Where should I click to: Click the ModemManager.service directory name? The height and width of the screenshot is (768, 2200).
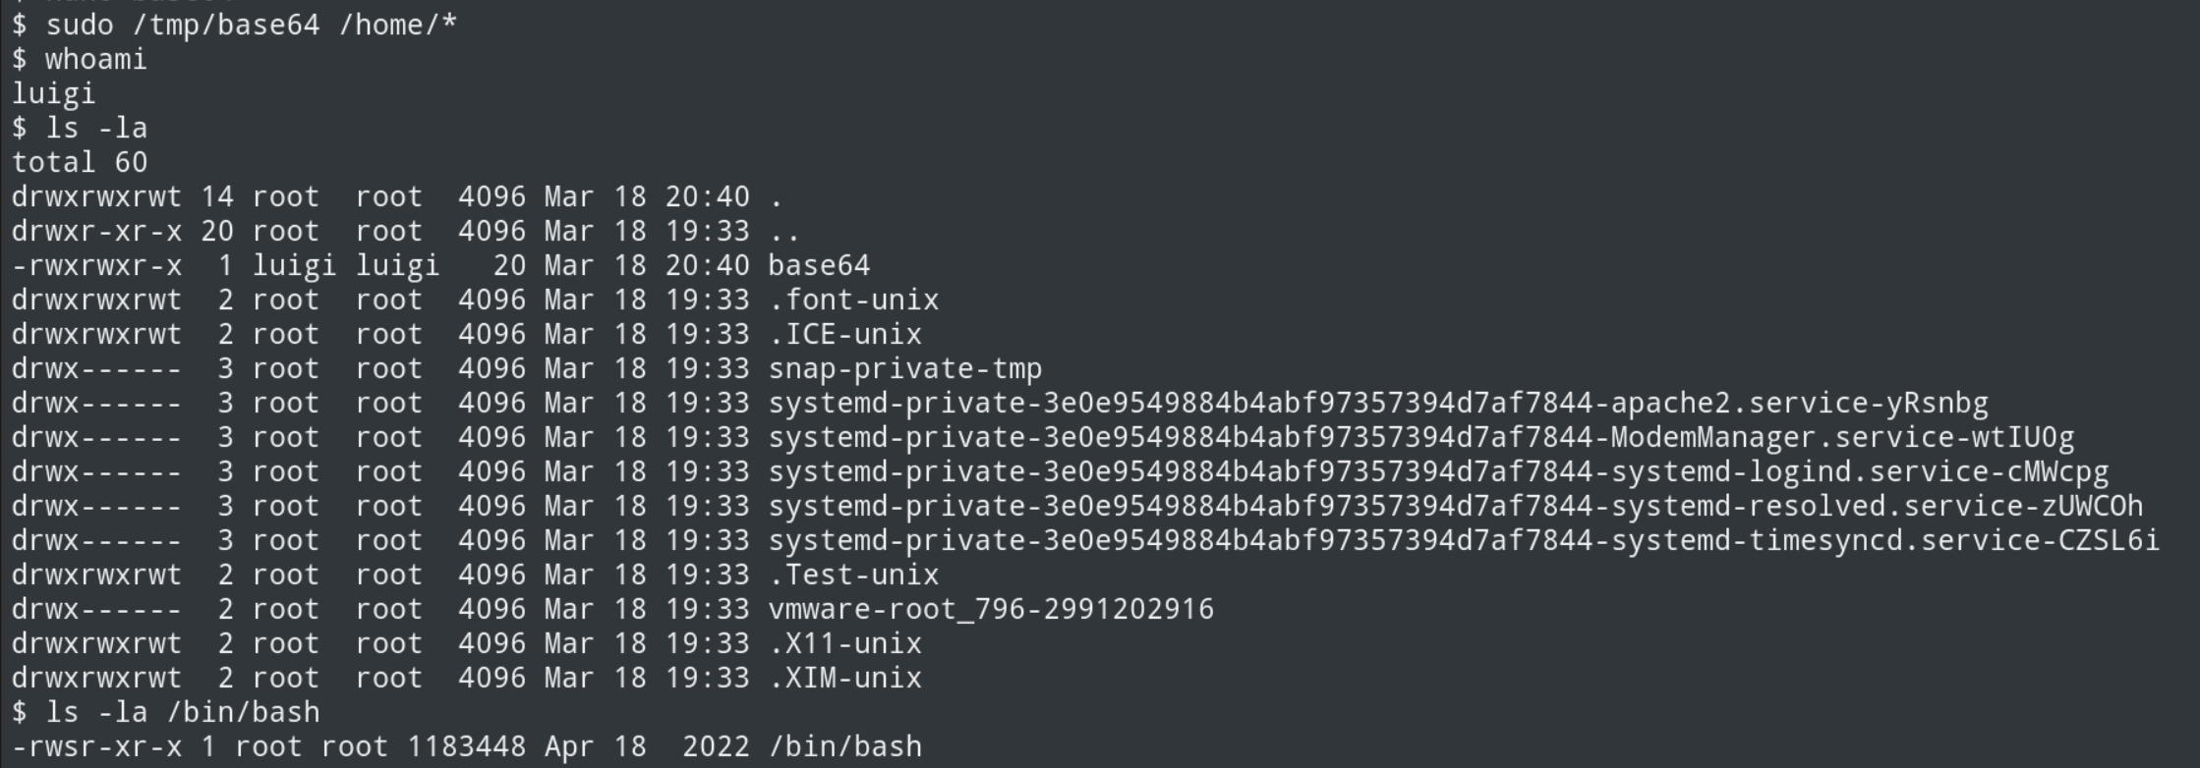click(1420, 437)
